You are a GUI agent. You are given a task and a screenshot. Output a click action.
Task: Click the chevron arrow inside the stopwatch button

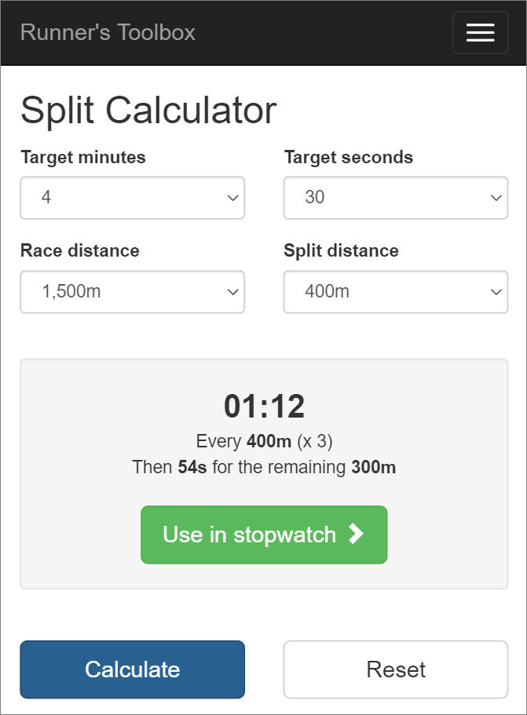pos(357,534)
